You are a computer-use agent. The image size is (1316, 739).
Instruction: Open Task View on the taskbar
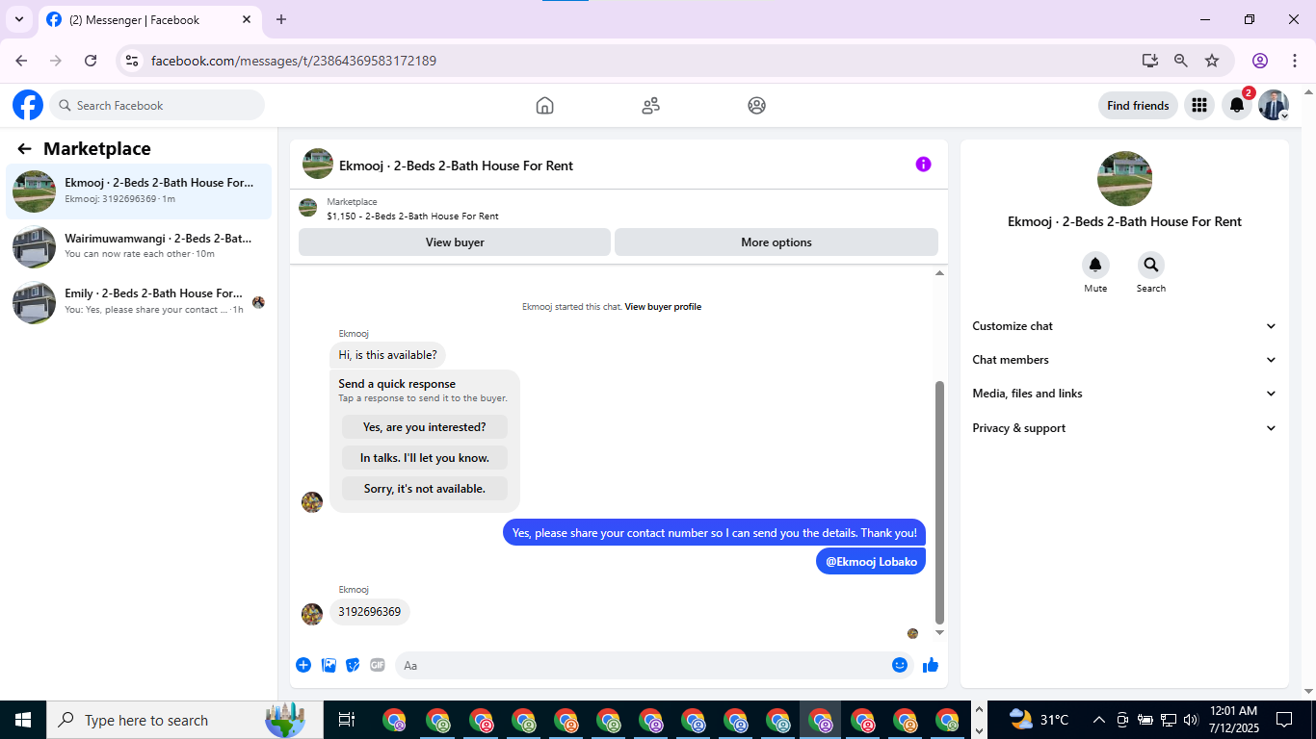[x=347, y=720]
